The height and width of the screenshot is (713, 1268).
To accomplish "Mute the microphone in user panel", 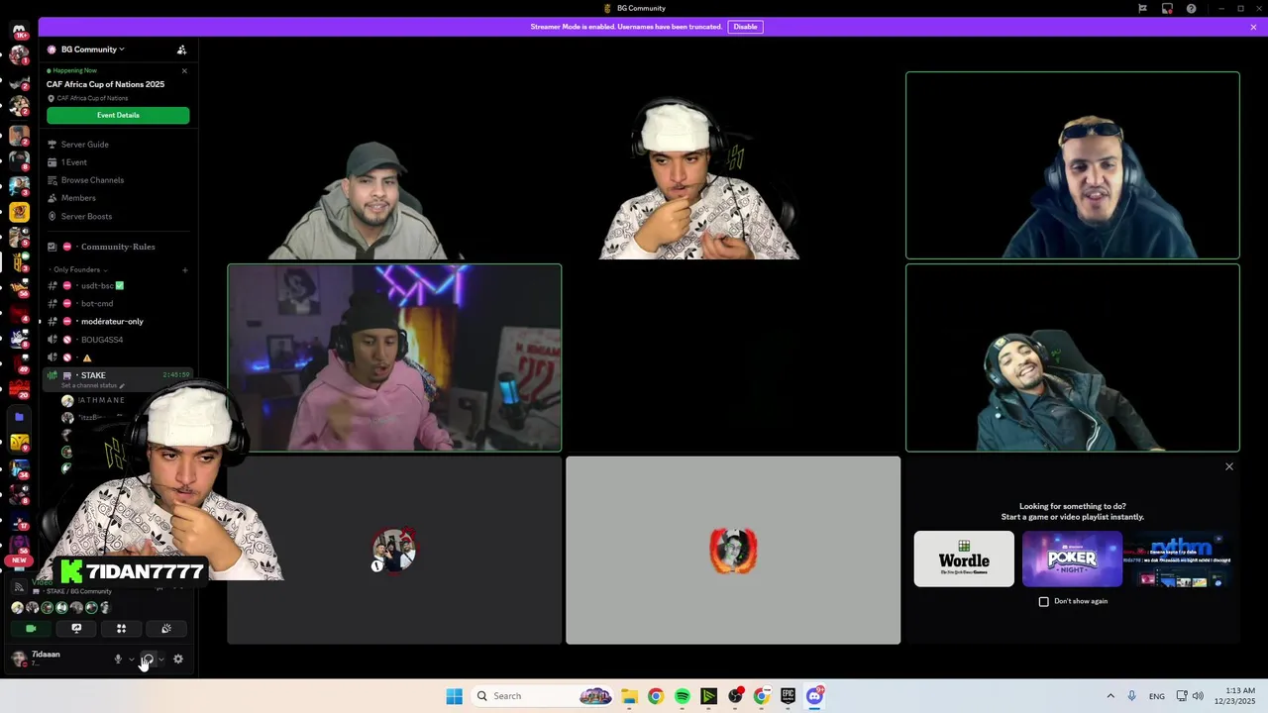I will (x=118, y=660).
